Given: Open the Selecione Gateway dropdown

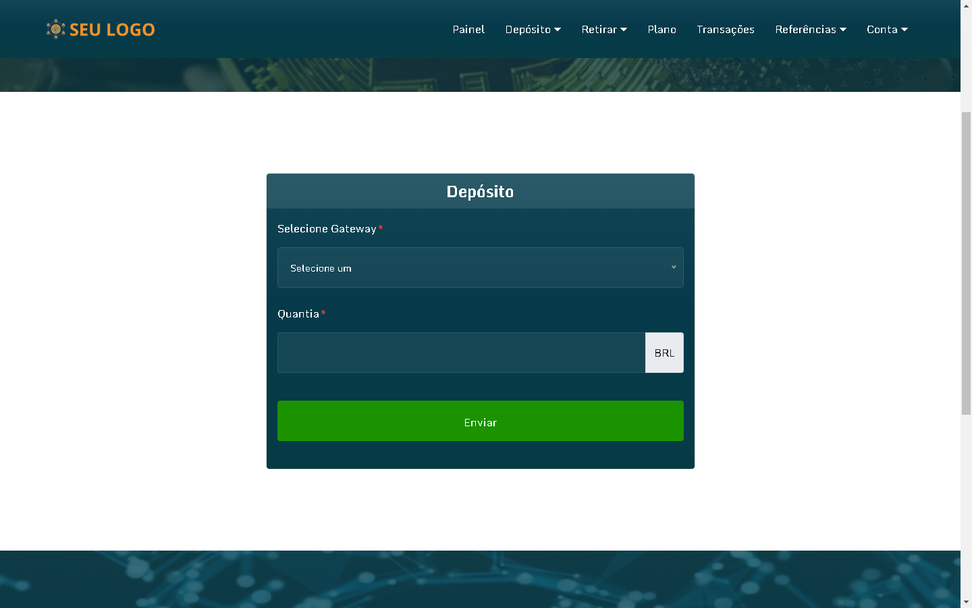Looking at the screenshot, I should (x=473, y=268).
